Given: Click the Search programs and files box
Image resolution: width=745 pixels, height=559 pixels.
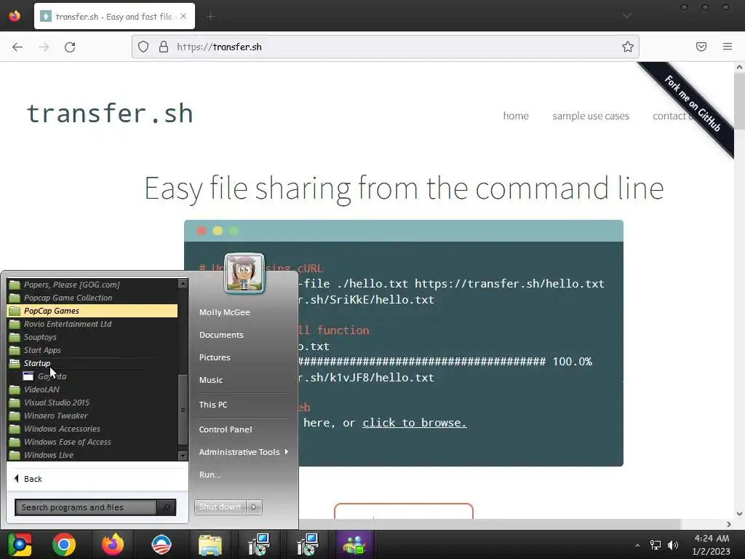Looking at the screenshot, I should coord(86,507).
